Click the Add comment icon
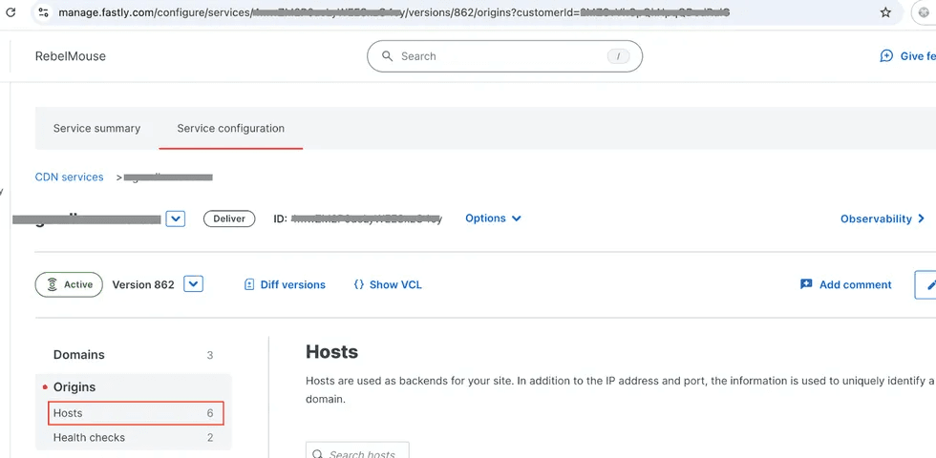This screenshot has width=936, height=458. [x=806, y=284]
